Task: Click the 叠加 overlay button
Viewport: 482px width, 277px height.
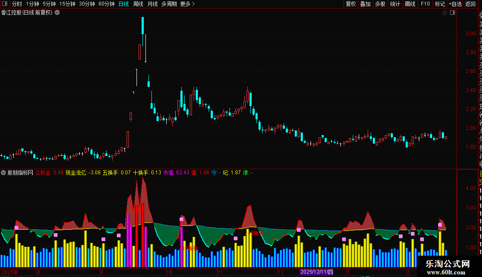Action: [365, 4]
